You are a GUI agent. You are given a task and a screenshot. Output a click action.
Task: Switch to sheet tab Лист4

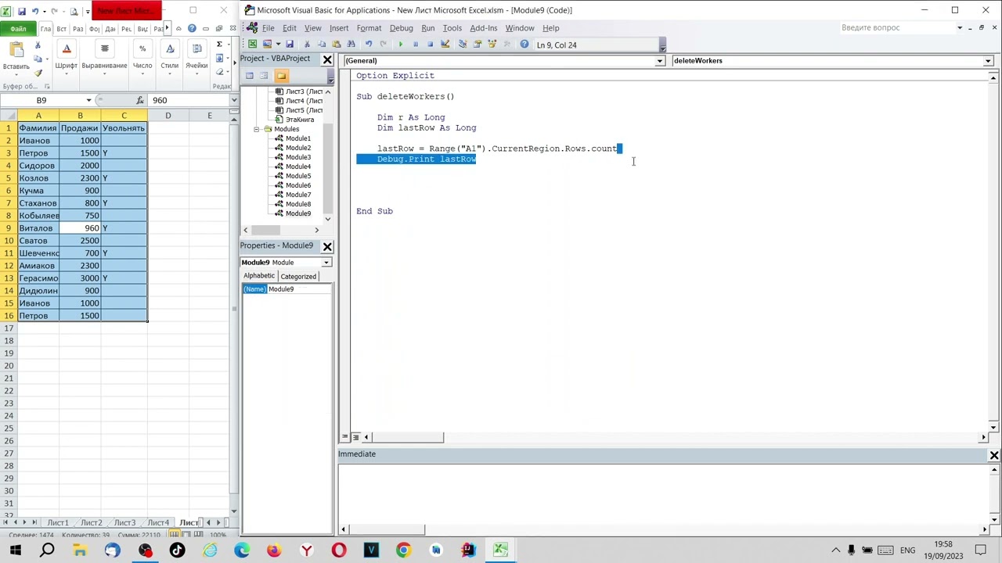pyautogui.click(x=158, y=522)
